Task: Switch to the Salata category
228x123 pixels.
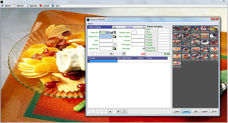Action: pyautogui.click(x=177, y=111)
